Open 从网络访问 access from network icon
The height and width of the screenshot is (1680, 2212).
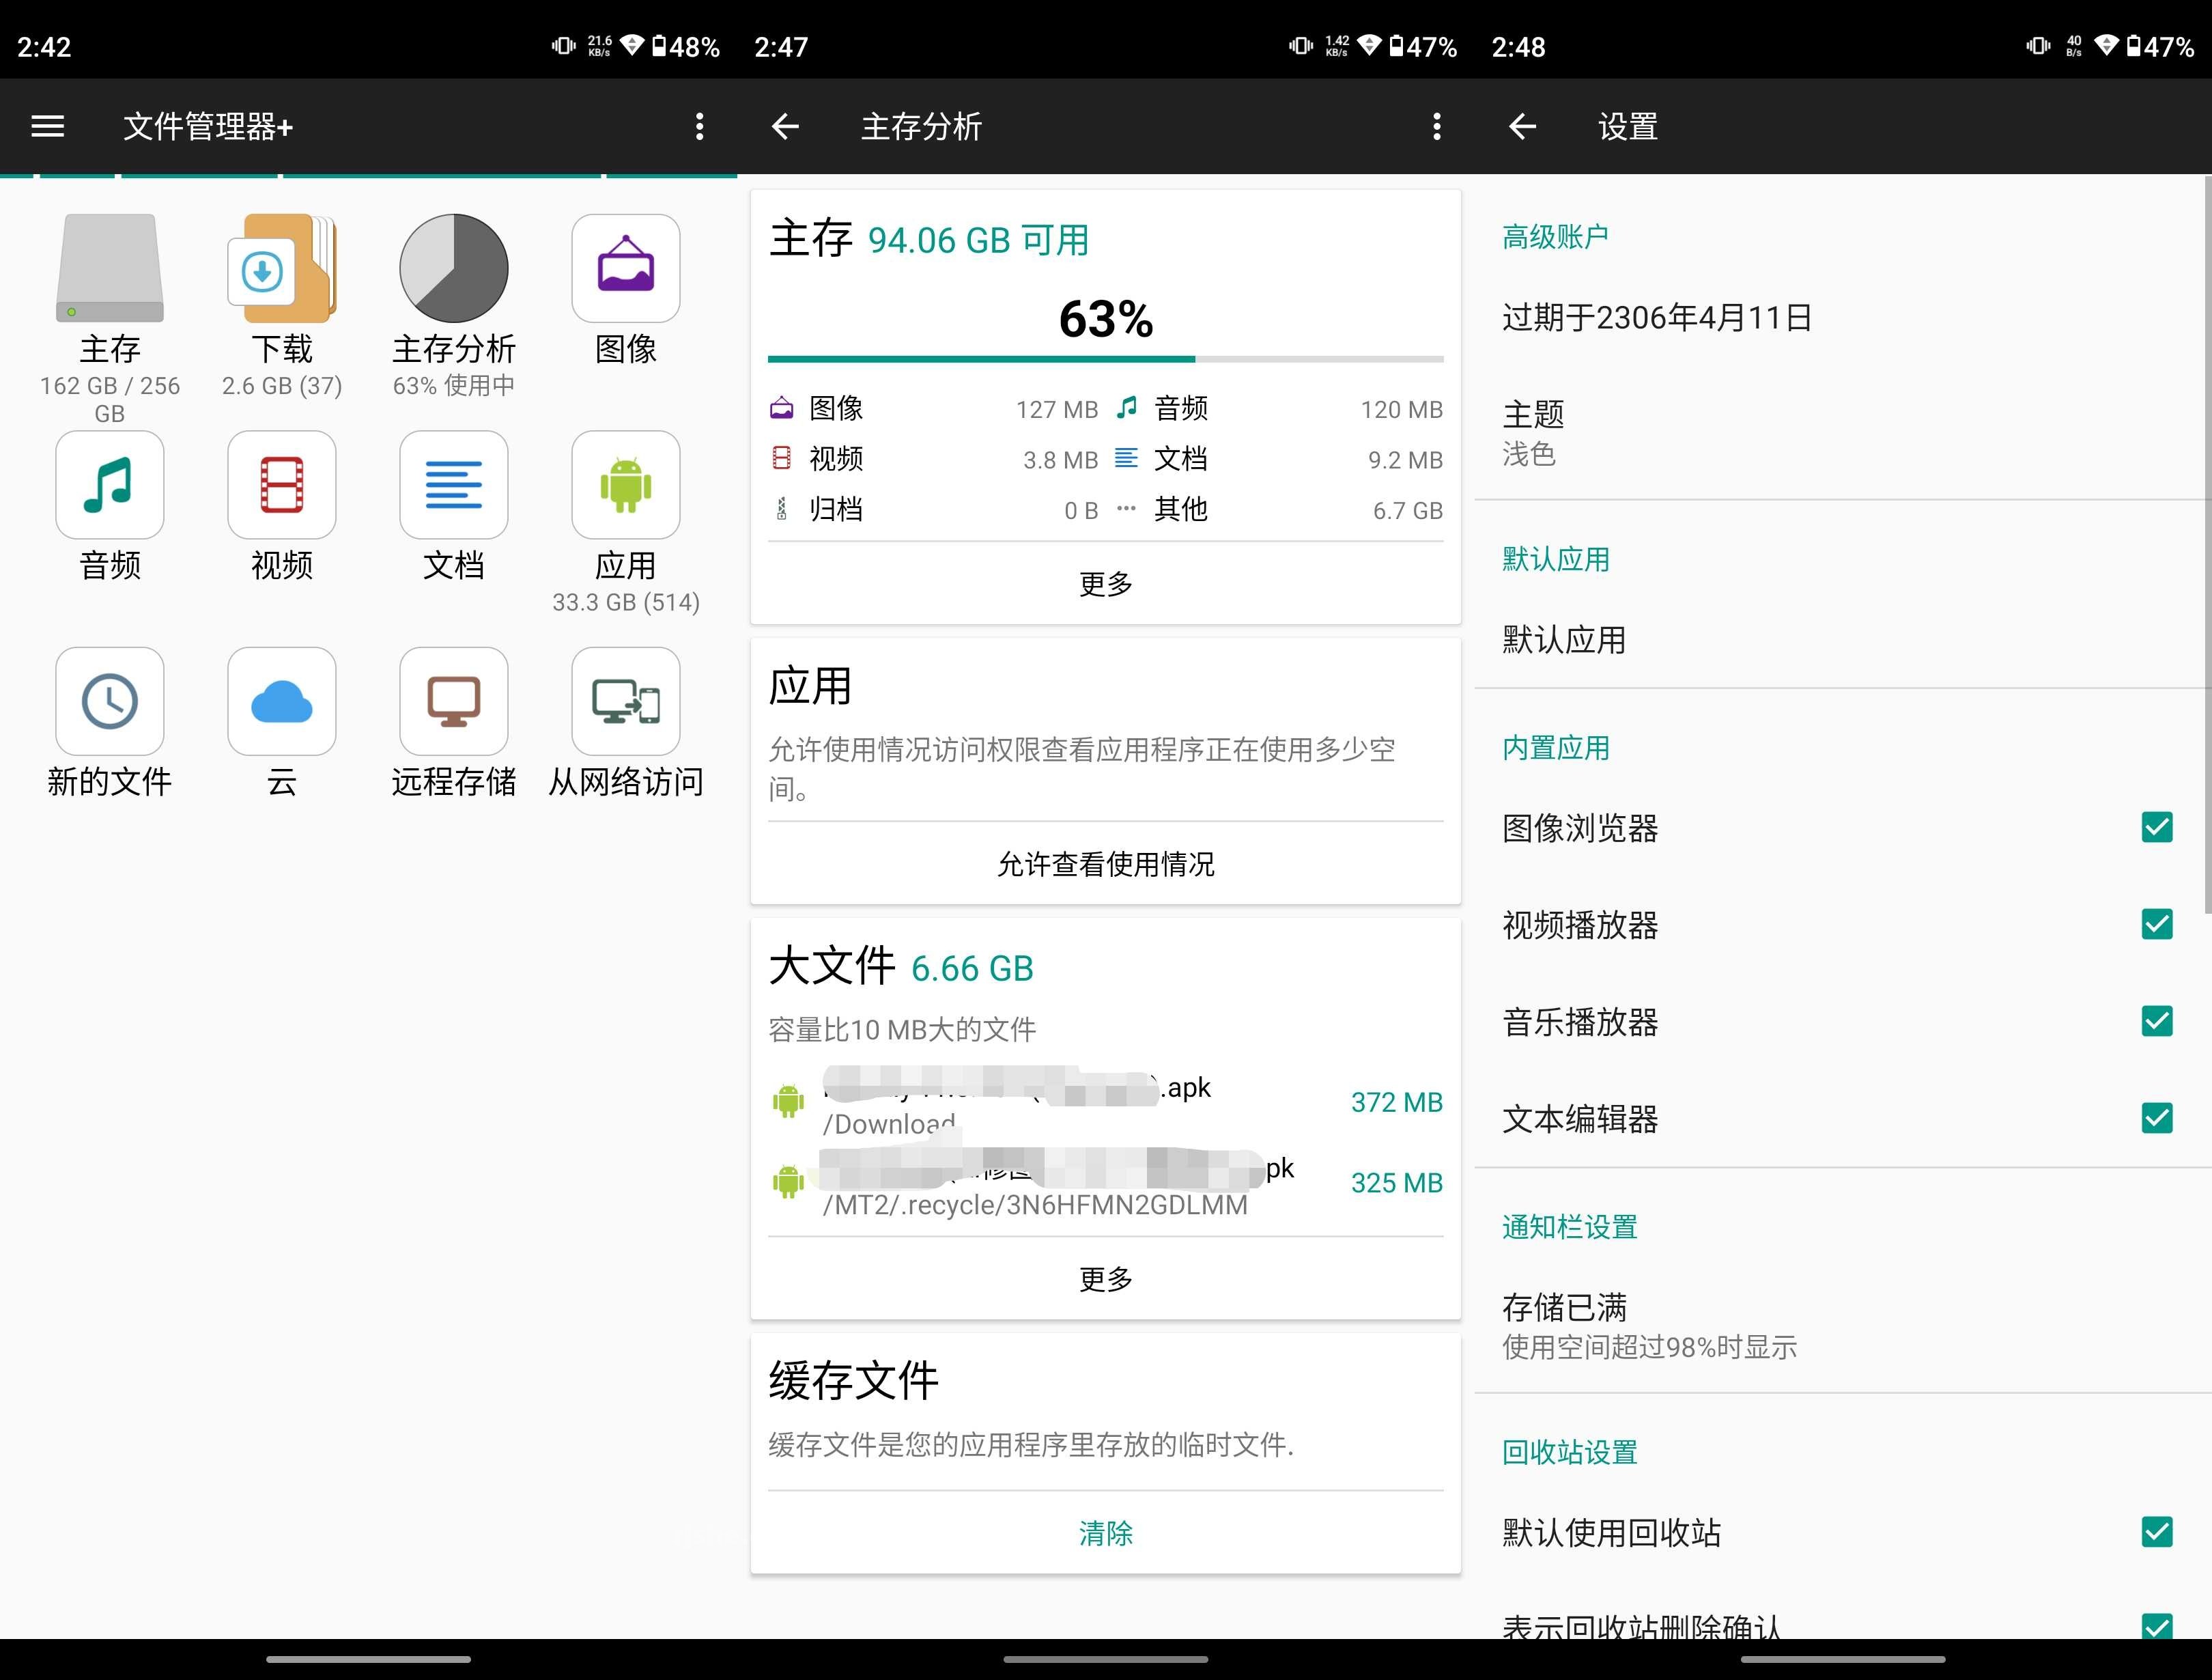click(625, 701)
